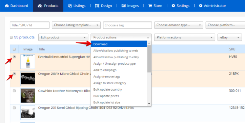The height and width of the screenshot is (123, 245).
Task: Click the Oregon 21BPX Micro Chisel Chain title
Action: pos(64,74)
